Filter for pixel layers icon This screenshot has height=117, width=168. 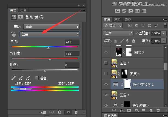(x=130, y=25)
